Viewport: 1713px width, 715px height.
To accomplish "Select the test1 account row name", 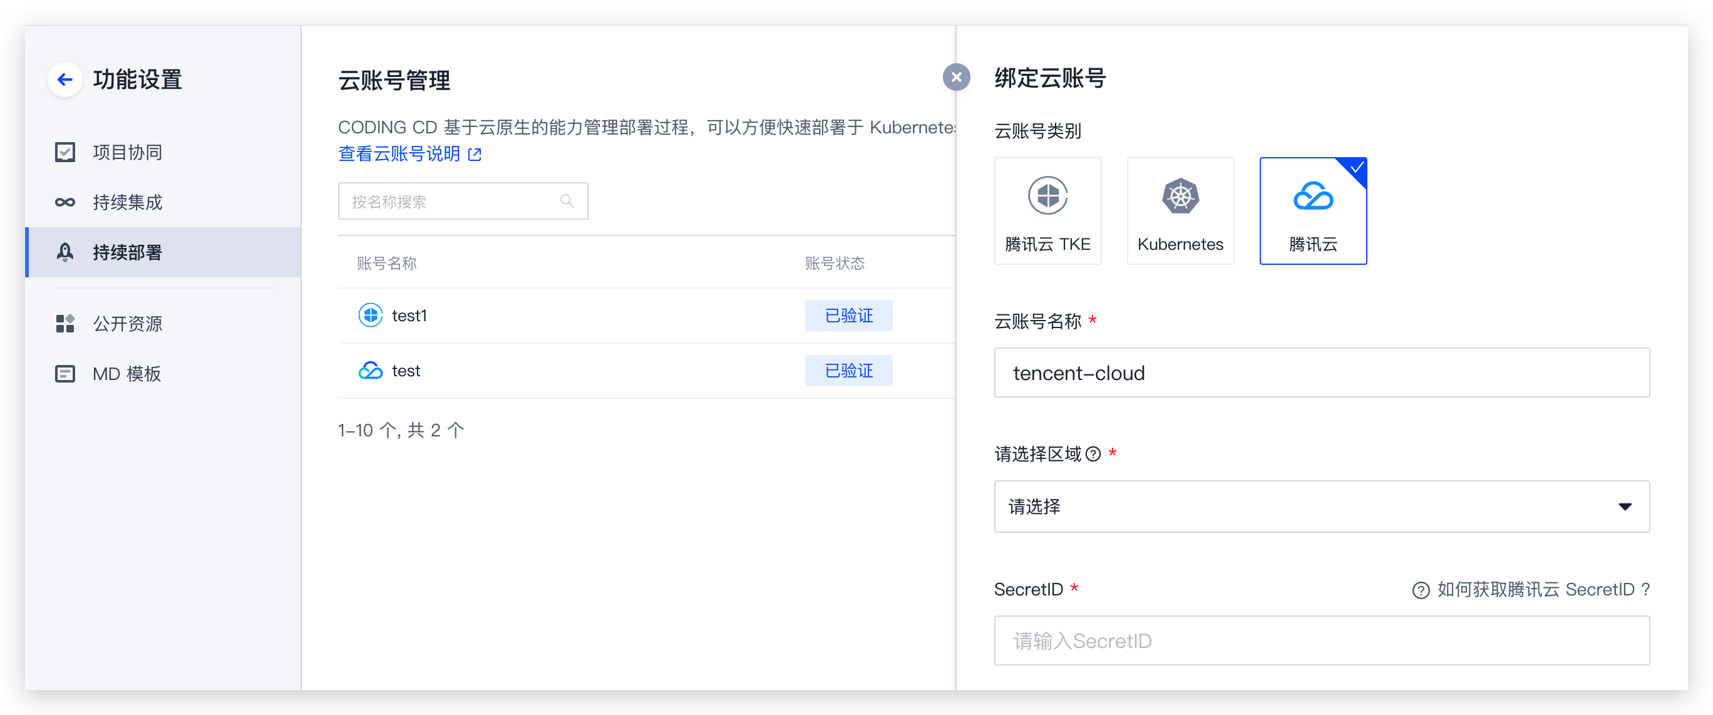I will (x=409, y=316).
